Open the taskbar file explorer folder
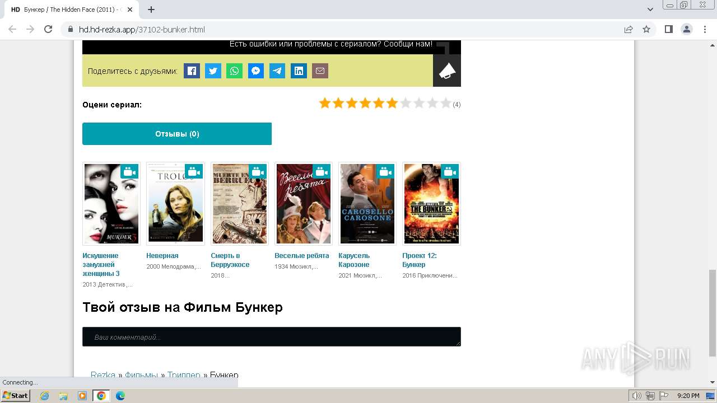The height and width of the screenshot is (403, 717). coord(63,396)
